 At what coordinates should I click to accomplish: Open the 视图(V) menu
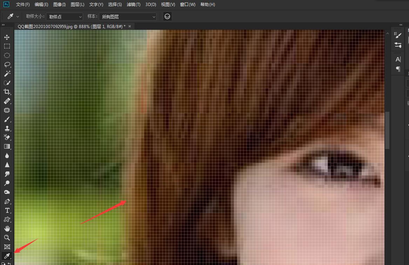tap(168, 5)
